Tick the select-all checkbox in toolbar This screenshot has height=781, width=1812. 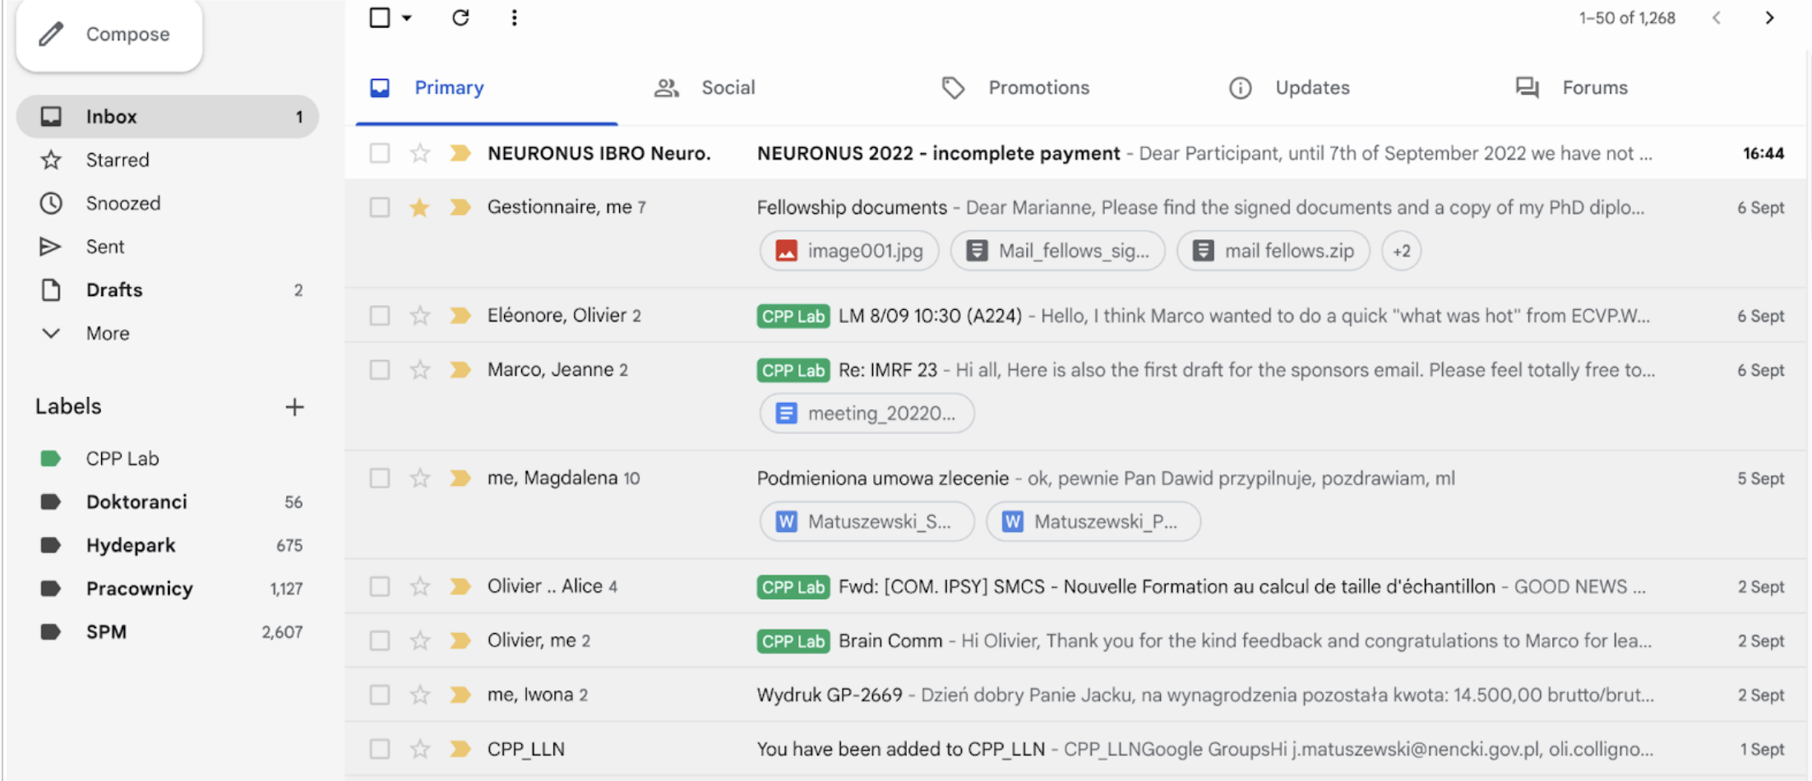pos(380,17)
